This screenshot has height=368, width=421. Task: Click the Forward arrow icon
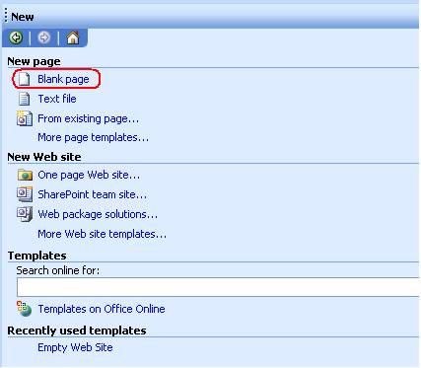point(44,37)
